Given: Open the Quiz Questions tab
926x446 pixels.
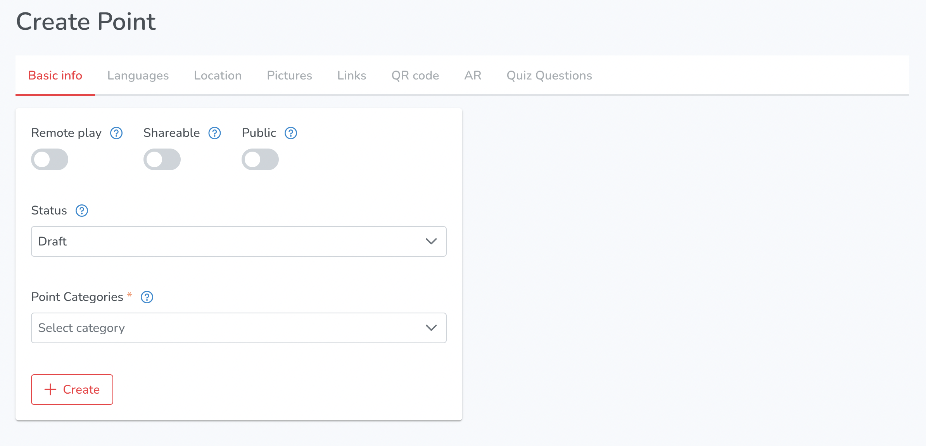Looking at the screenshot, I should [x=549, y=75].
